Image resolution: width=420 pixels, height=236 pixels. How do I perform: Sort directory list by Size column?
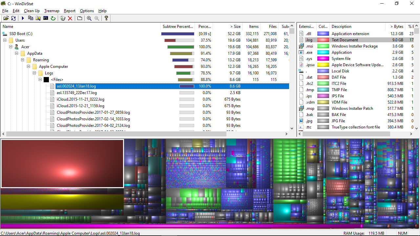(x=228, y=27)
